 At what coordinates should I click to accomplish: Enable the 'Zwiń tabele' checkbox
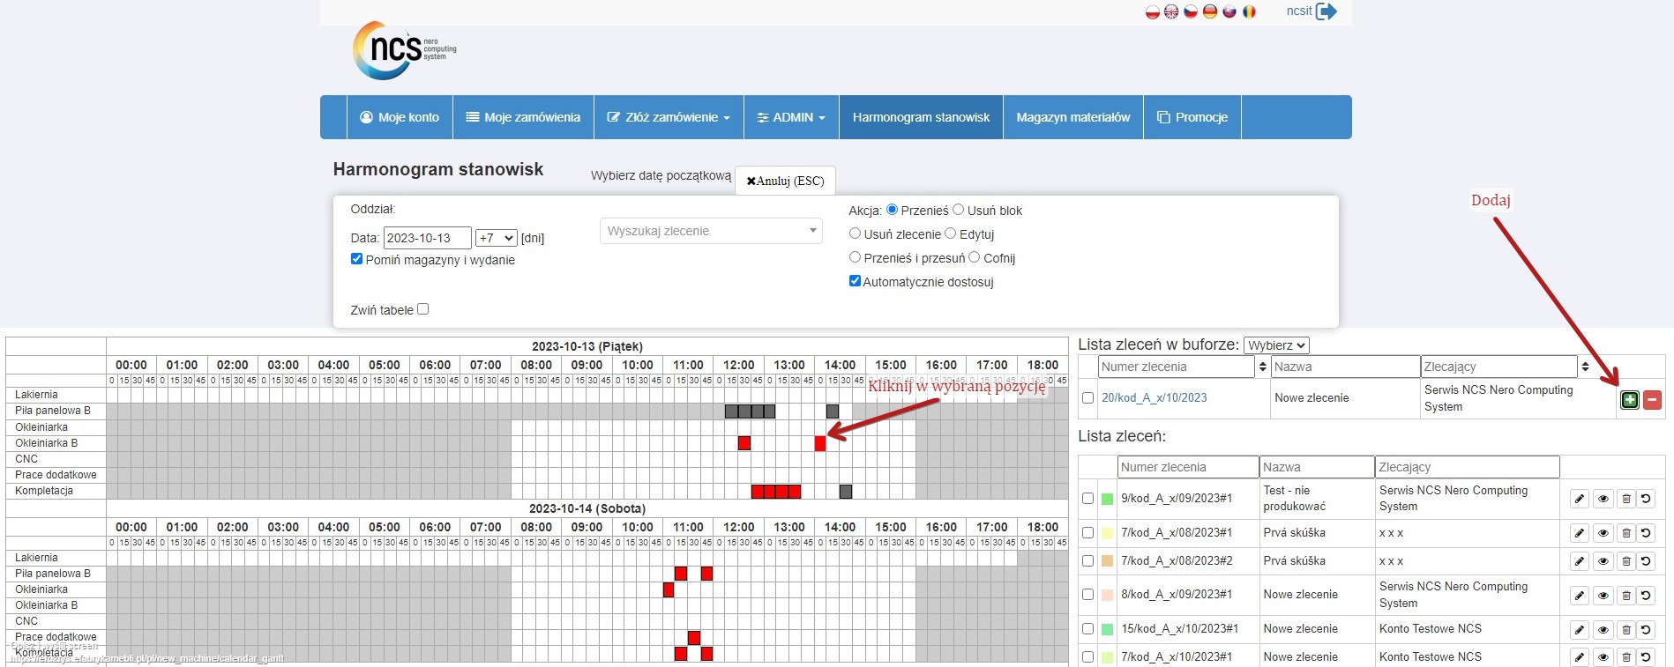click(x=423, y=309)
